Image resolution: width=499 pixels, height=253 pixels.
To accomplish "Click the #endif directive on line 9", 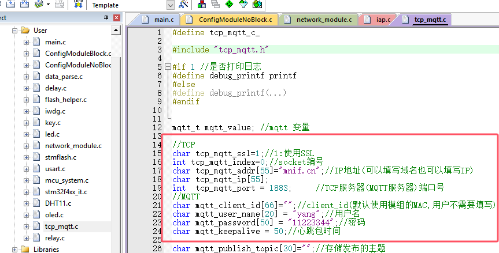I will [x=186, y=102].
